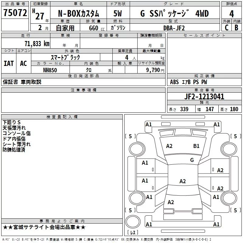Select the chassis number JF2-1213041

tap(204, 97)
